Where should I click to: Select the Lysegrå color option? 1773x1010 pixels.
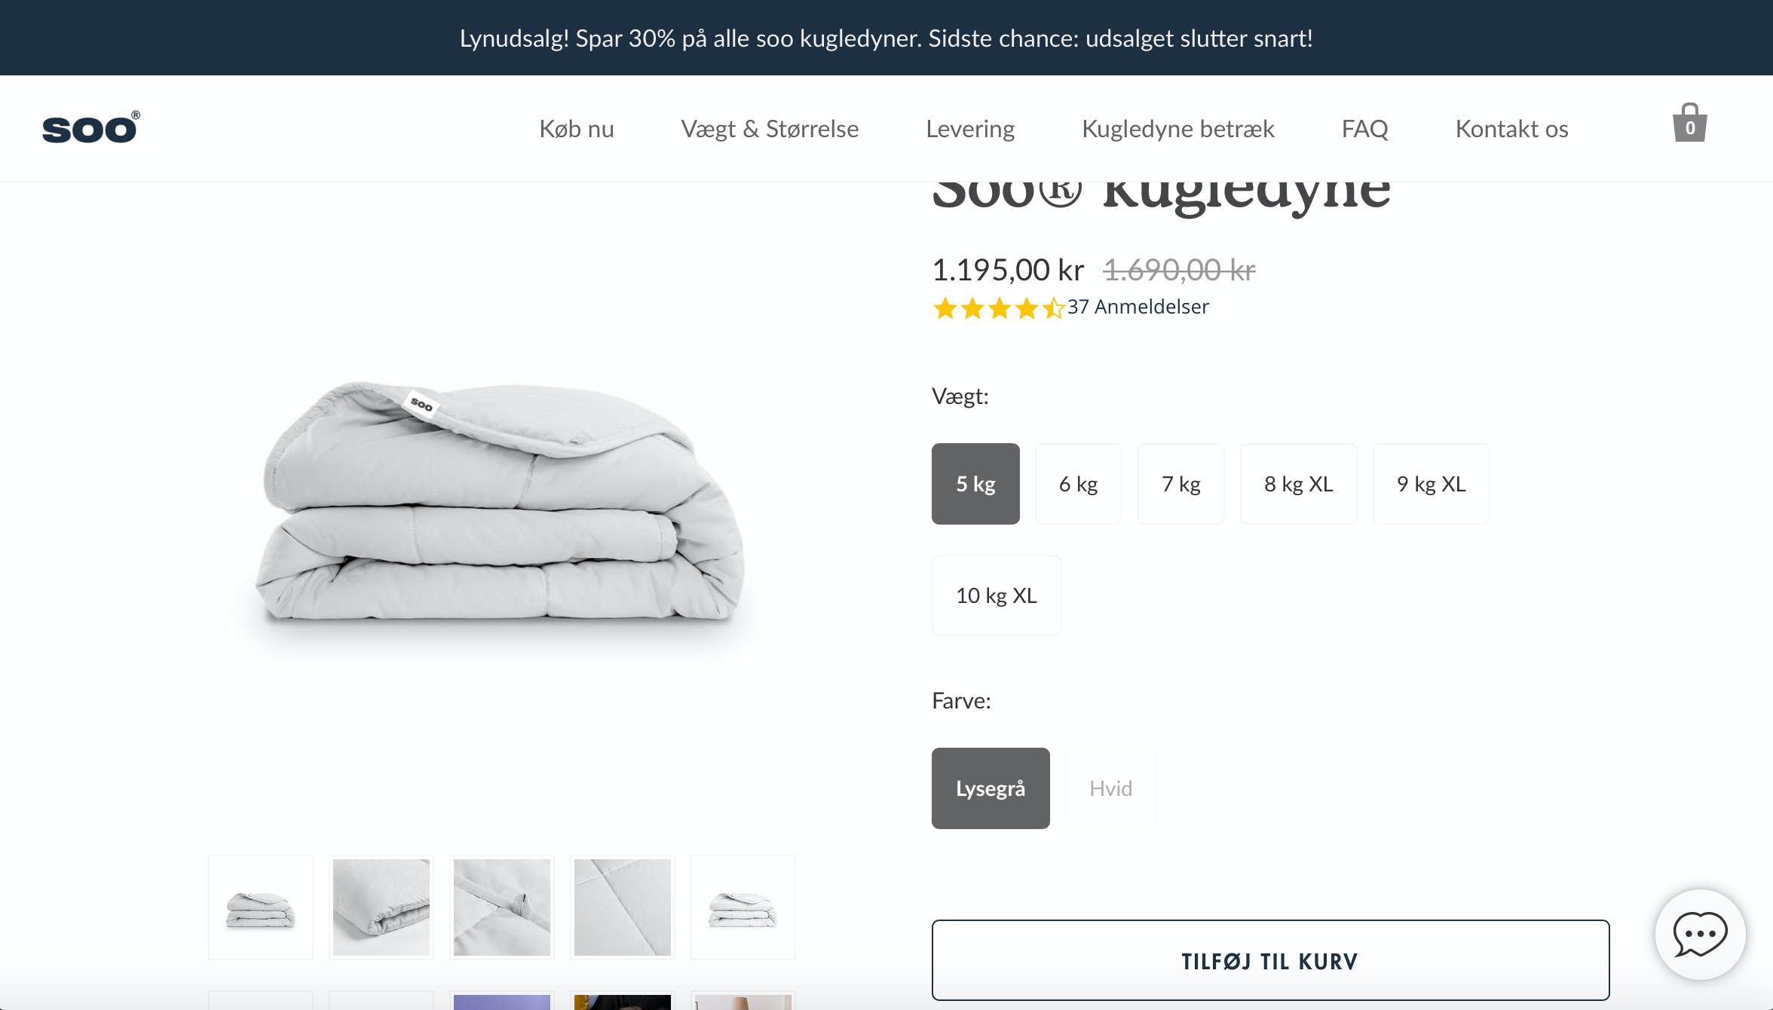(x=991, y=788)
